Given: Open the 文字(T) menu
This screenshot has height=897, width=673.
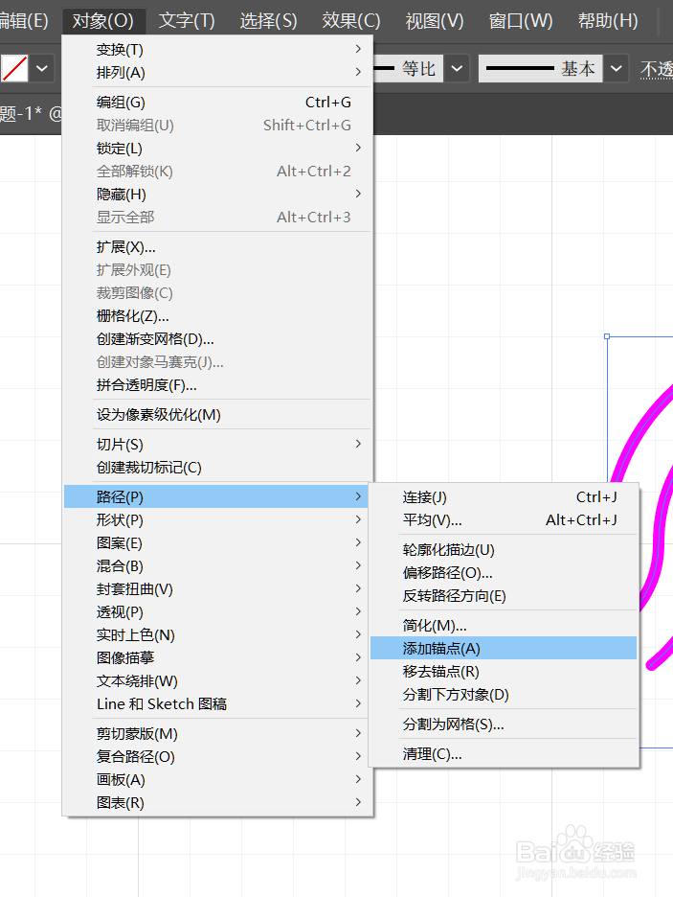Looking at the screenshot, I should (x=187, y=21).
